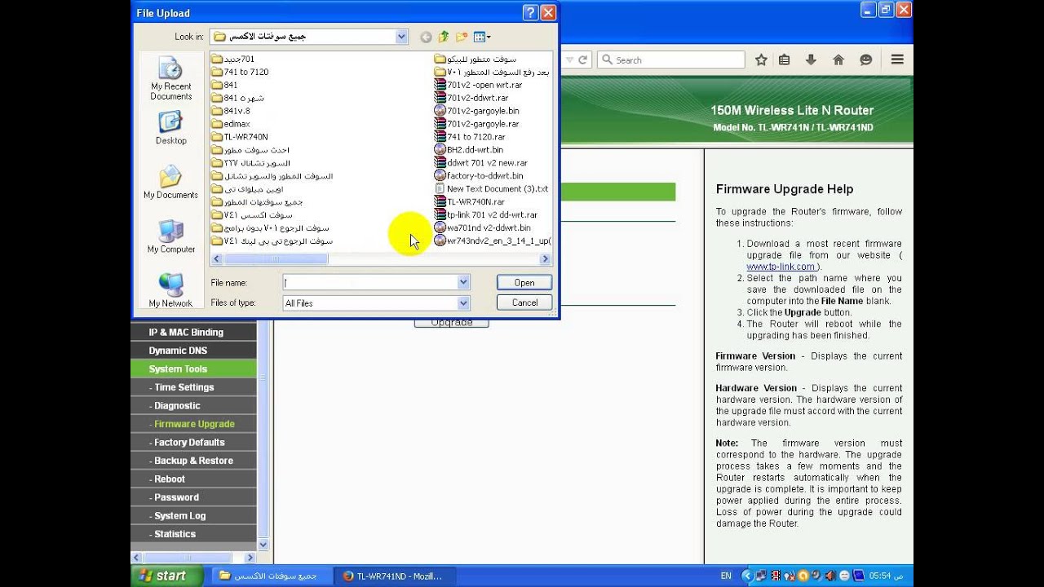
Task: Select the wr743ndv2_en_3_14_1_up firmware file
Action: pyautogui.click(x=493, y=241)
